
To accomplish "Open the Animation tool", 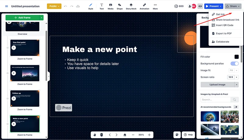I will pyautogui.click(x=144, y=6).
